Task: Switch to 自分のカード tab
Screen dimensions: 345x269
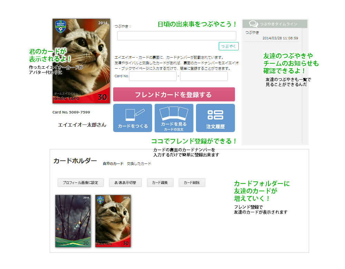Action: 113,164
